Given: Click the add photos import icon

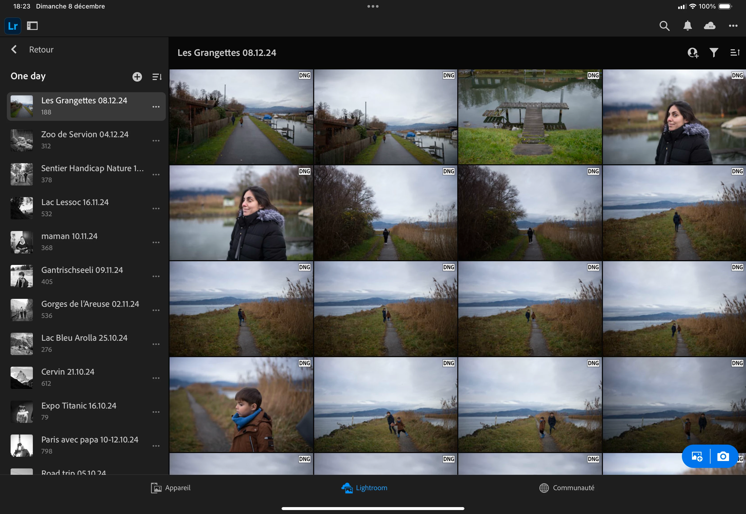Looking at the screenshot, I should [697, 456].
